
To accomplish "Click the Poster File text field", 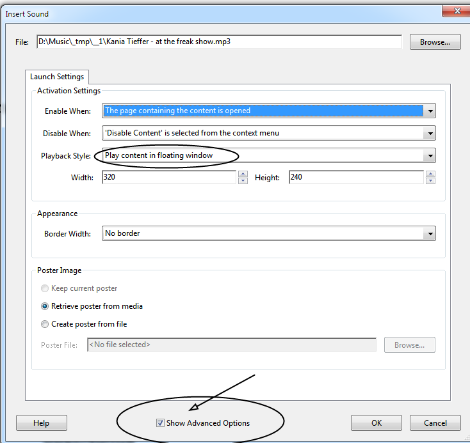I will click(232, 345).
